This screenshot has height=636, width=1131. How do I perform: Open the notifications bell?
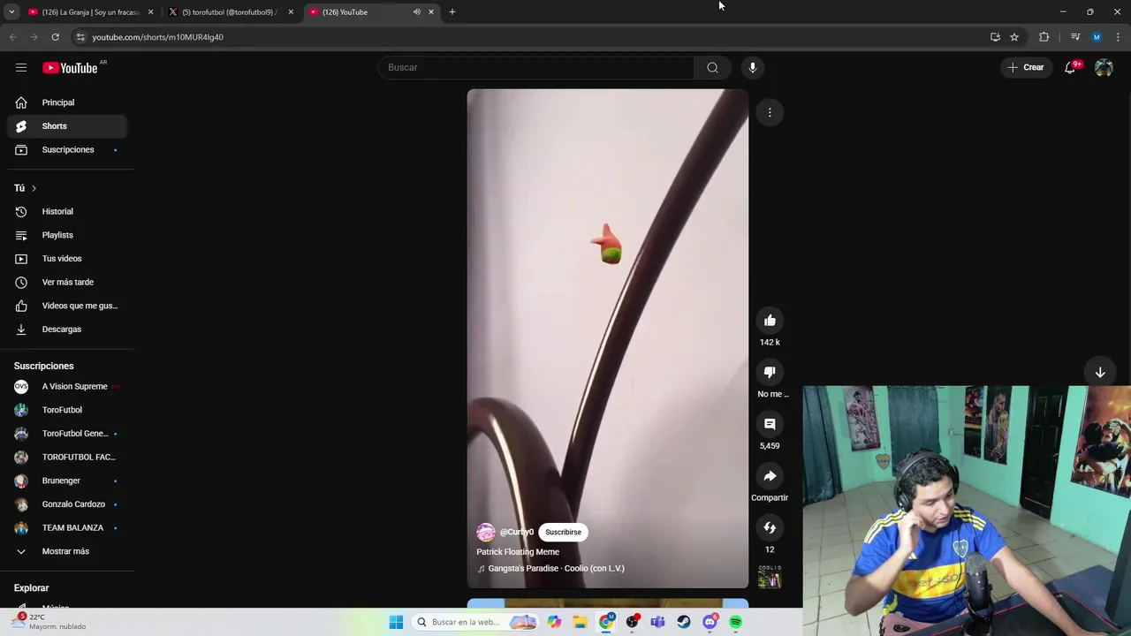click(x=1070, y=67)
